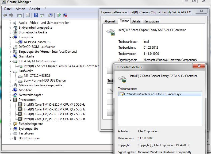Open the Ressourcen tab
211x154 pixels.
(151, 21)
